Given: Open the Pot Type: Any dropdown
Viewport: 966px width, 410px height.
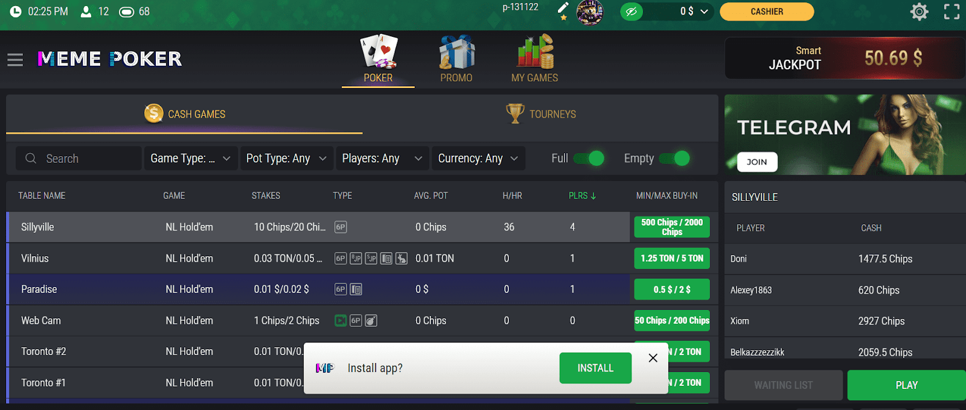Looking at the screenshot, I should (287, 159).
